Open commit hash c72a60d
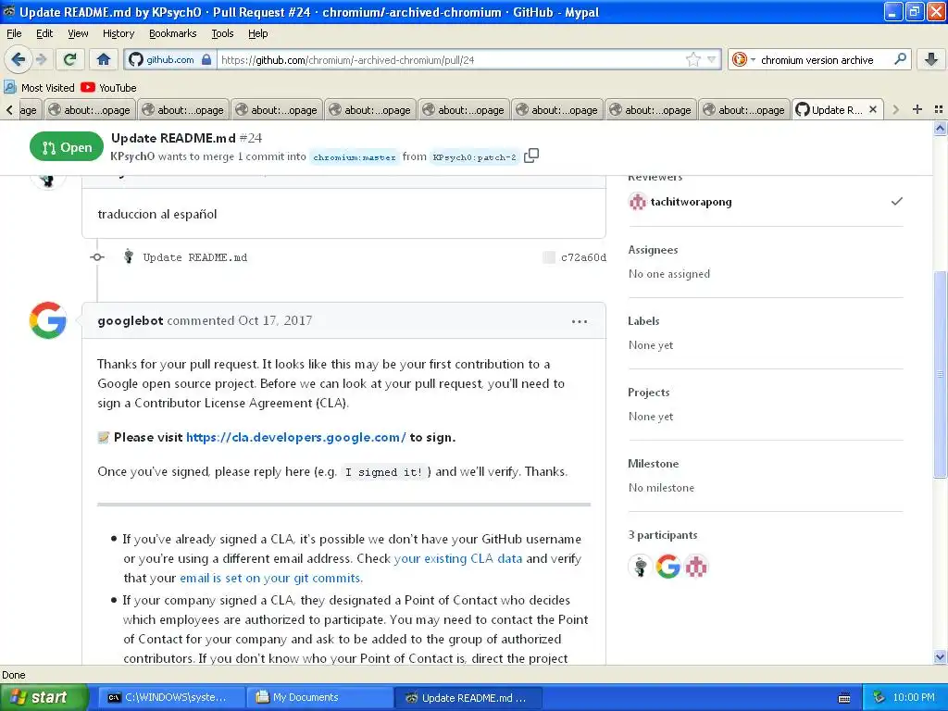The width and height of the screenshot is (948, 711). 583,257
